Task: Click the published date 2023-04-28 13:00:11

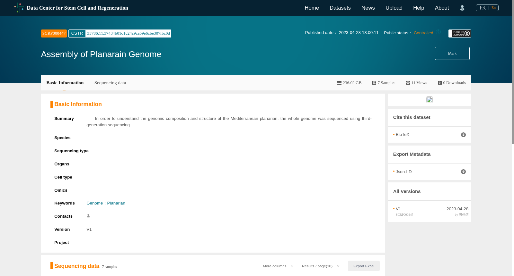Action: coord(359,33)
